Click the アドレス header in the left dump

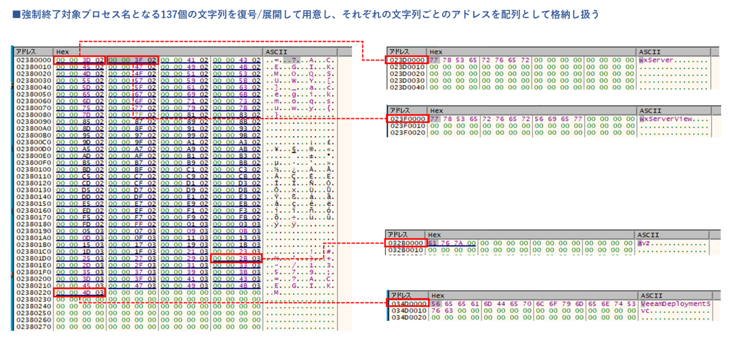26,52
